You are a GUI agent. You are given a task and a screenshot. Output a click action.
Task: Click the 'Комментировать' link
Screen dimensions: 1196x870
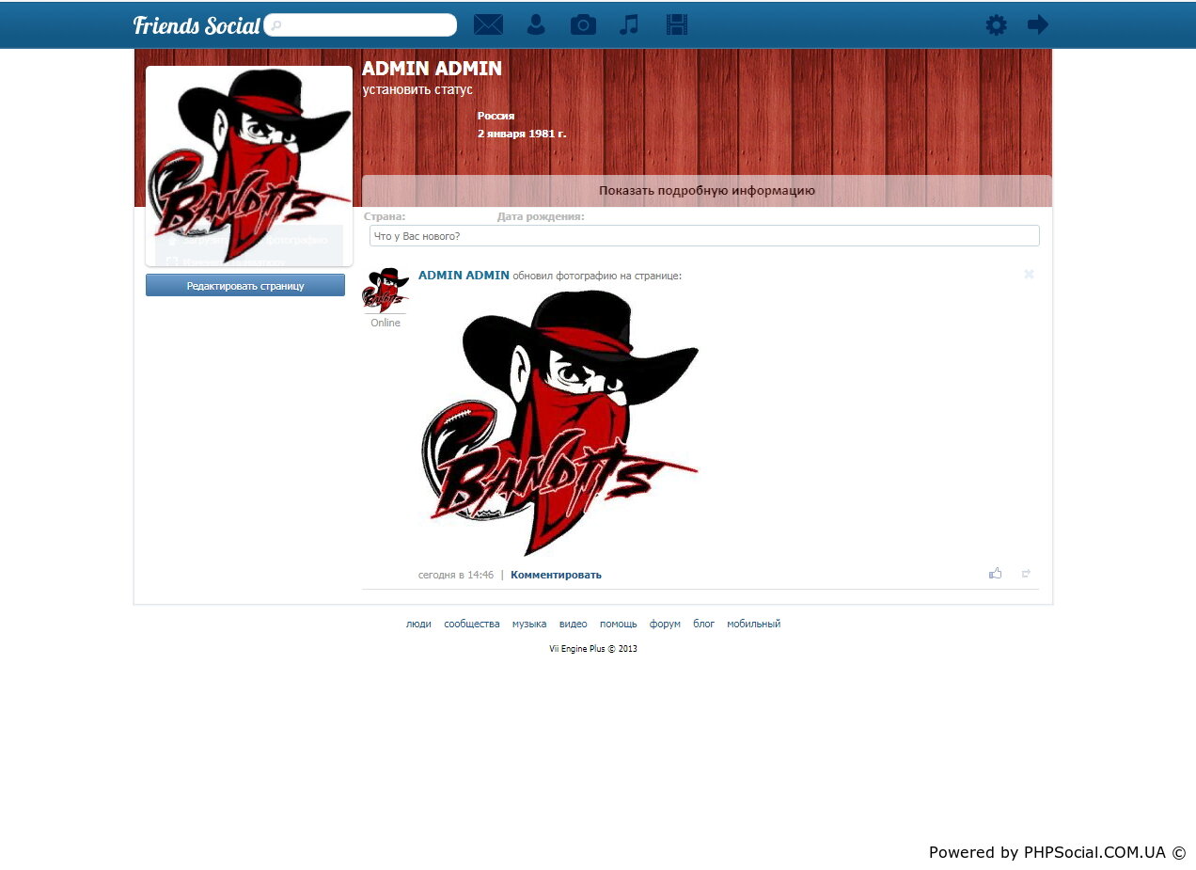pos(556,575)
